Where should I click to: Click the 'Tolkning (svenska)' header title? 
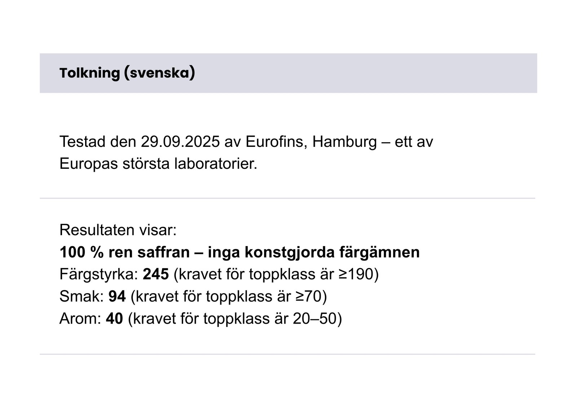(x=127, y=73)
